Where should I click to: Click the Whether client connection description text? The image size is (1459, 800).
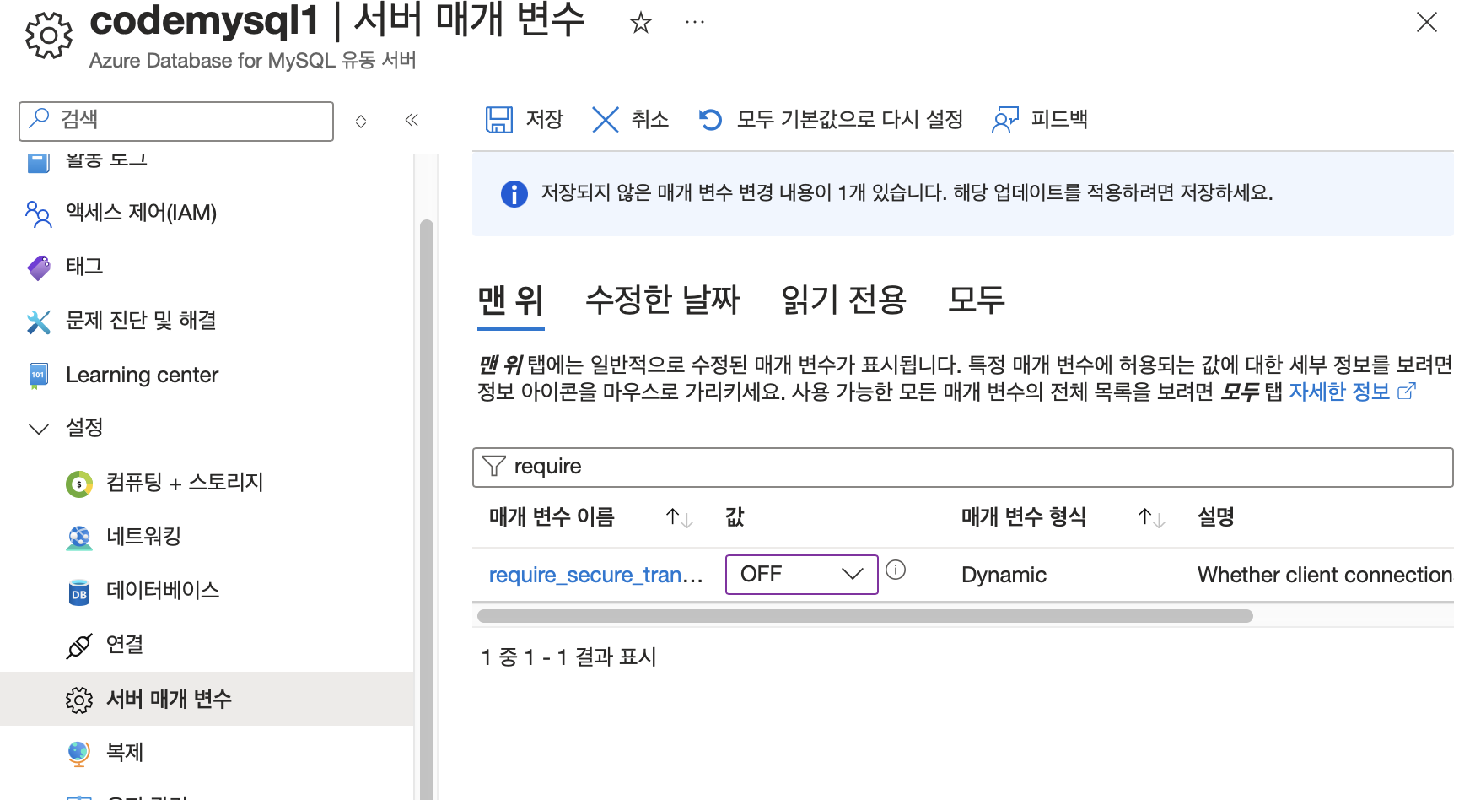point(1325,575)
